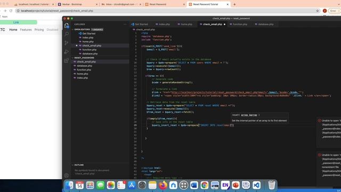The height and width of the screenshot is (192, 341).
Task: Open Messages from the dock
Action: pyautogui.click(x=101, y=185)
